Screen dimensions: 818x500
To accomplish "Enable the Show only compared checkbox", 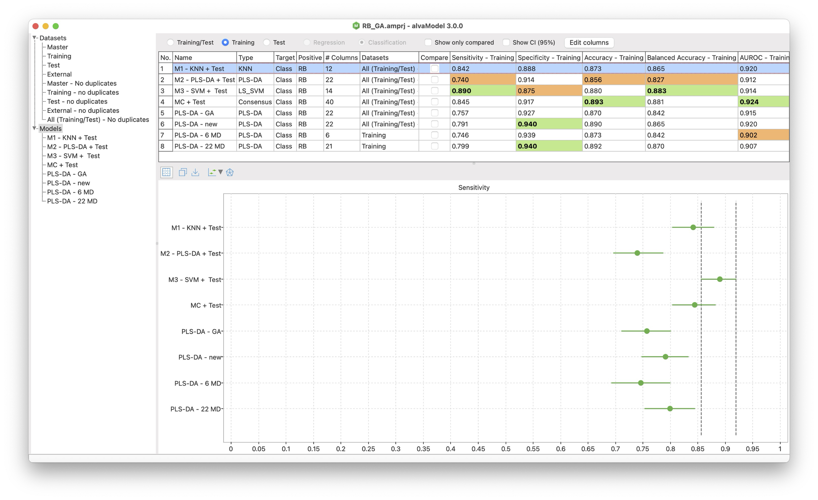I will click(x=428, y=42).
